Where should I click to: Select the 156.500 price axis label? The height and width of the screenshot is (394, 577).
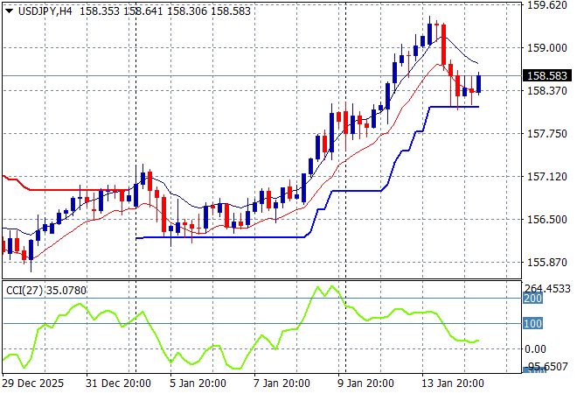(549, 220)
